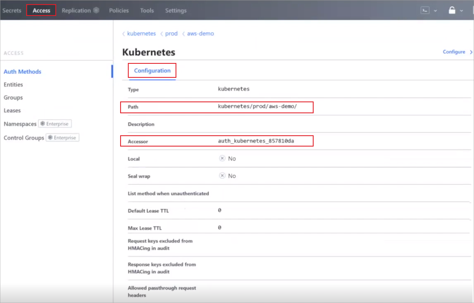Image resolution: width=474 pixels, height=303 pixels.
Task: Select the Type value 'kubernetes'
Action: [x=234, y=89]
